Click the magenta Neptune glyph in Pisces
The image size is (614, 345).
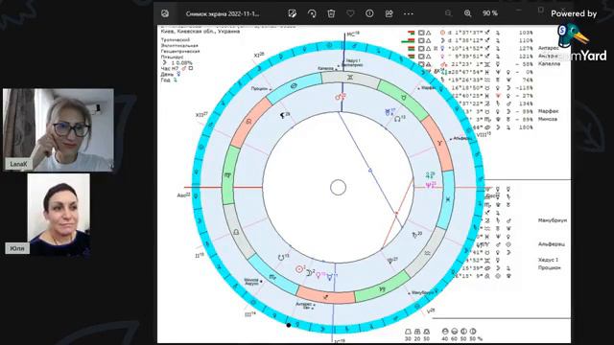pos(429,185)
